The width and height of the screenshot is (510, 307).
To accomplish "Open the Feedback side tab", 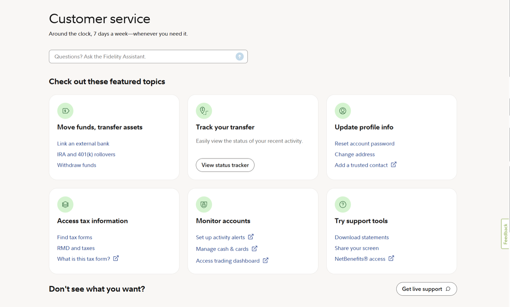I will [x=505, y=234].
